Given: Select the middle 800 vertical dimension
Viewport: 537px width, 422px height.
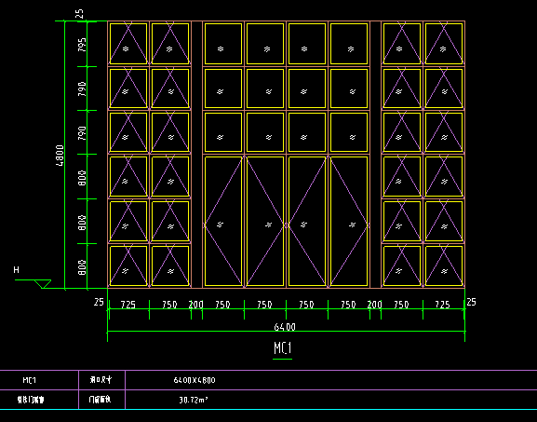Looking at the screenshot, I should pos(82,223).
